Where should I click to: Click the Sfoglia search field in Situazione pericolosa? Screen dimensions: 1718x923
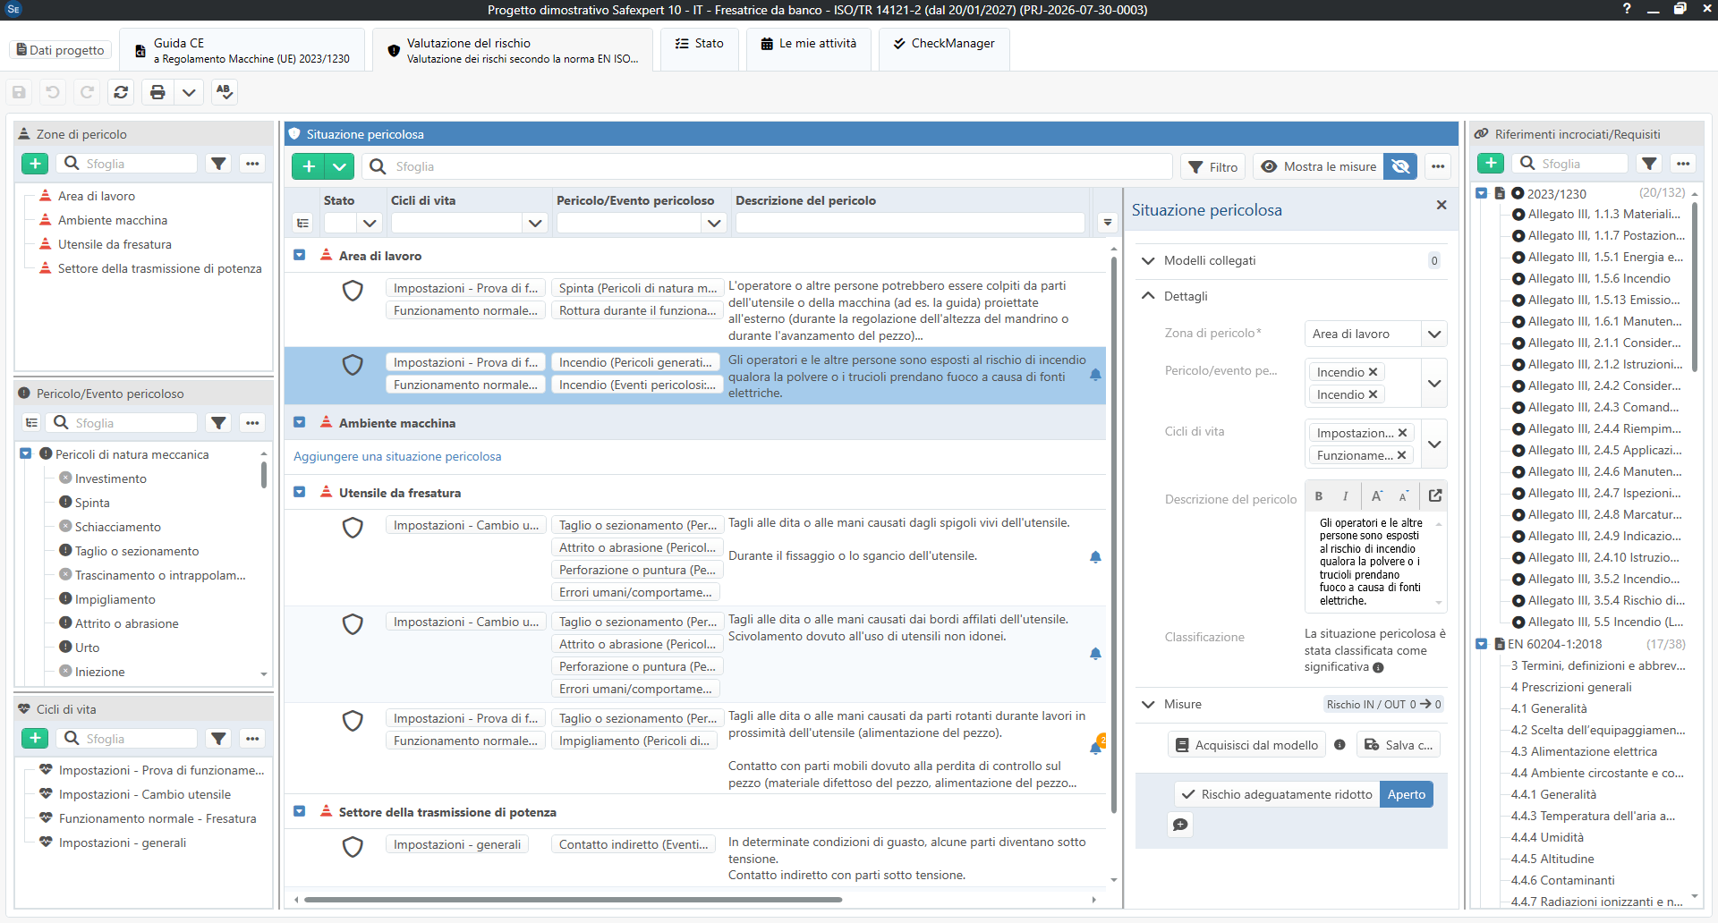(768, 167)
